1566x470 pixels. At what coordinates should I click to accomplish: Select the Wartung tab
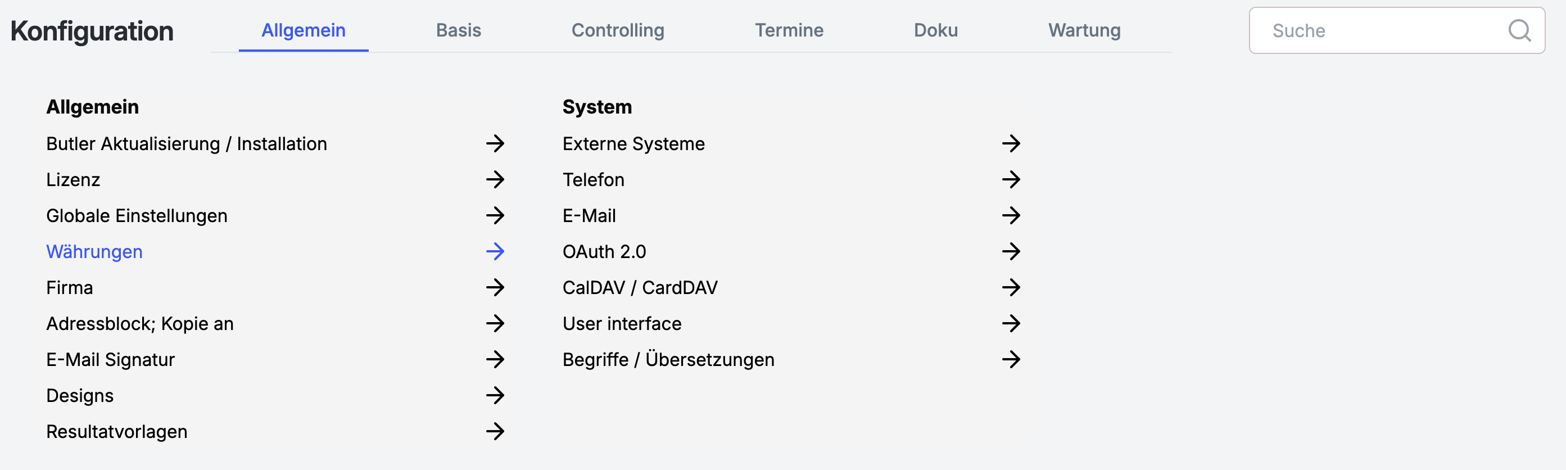[1084, 30]
